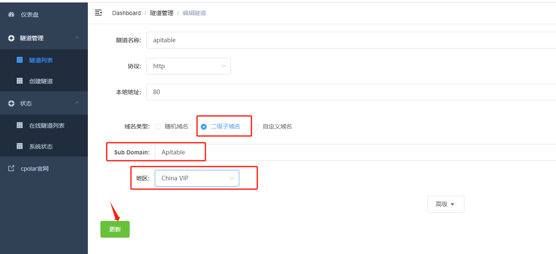Click the green 更新 button
Image resolution: width=556 pixels, height=254 pixels.
(115, 229)
